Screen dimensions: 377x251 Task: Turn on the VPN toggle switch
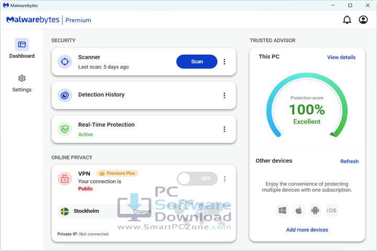pyautogui.click(x=197, y=179)
